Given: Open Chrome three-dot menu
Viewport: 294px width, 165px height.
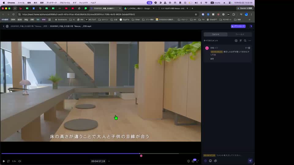Looking at the screenshot, I should (x=251, y=14).
